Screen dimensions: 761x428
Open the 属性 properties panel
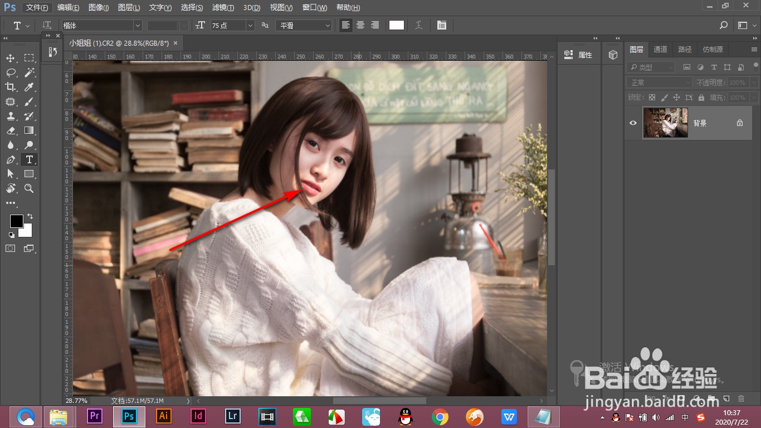(579, 55)
